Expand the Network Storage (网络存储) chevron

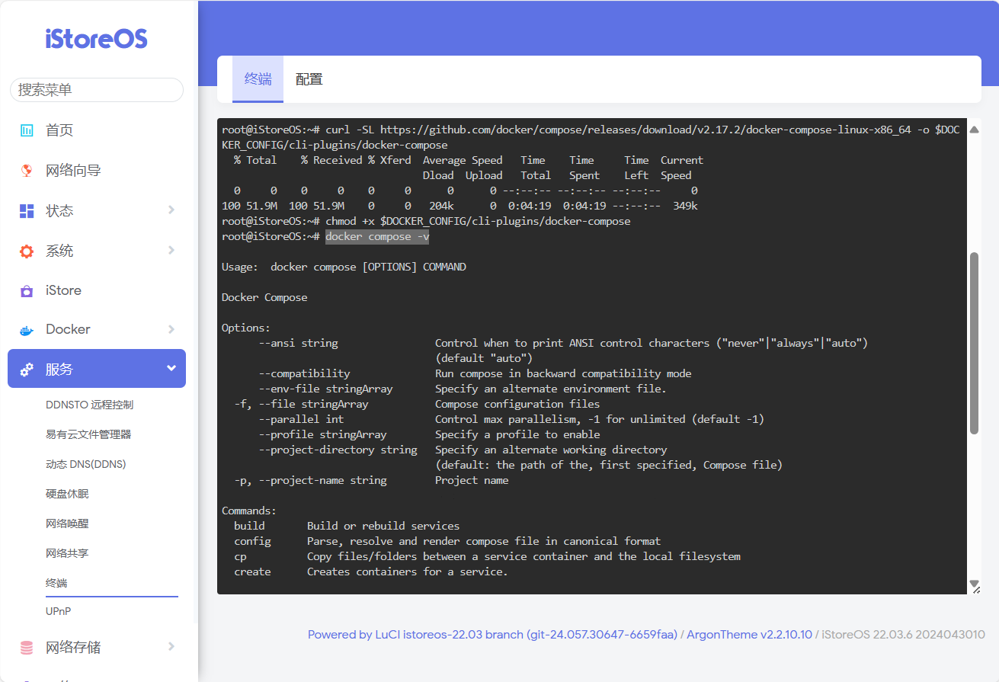(x=171, y=647)
